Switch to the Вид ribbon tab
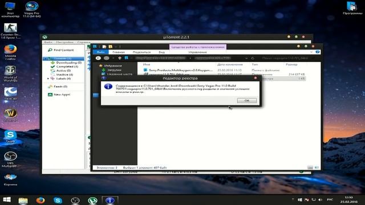Image resolution: width=365 pixels, height=205 pixels. click(162, 52)
